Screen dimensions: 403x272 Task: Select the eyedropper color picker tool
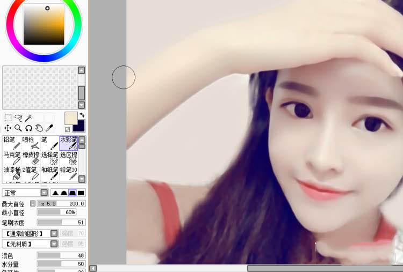tap(49, 128)
